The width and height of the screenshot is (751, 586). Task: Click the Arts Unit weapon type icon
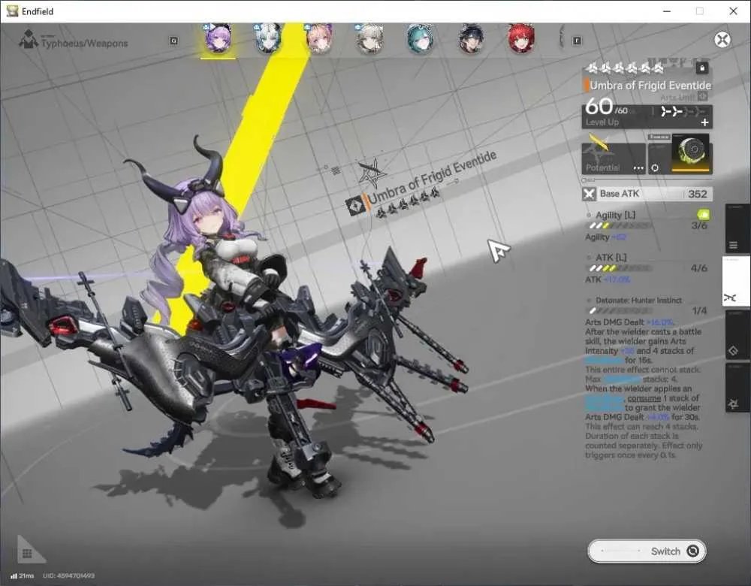[x=703, y=97]
